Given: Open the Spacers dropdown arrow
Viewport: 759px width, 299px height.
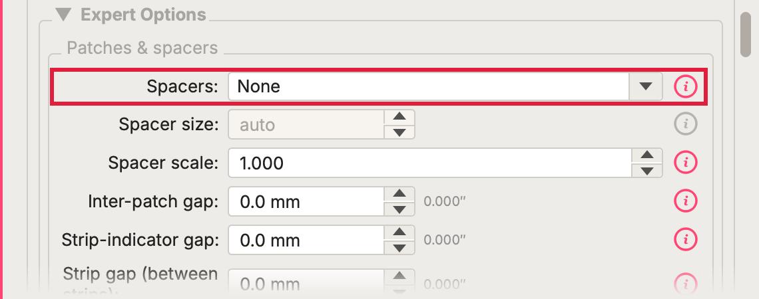Looking at the screenshot, I should [645, 86].
